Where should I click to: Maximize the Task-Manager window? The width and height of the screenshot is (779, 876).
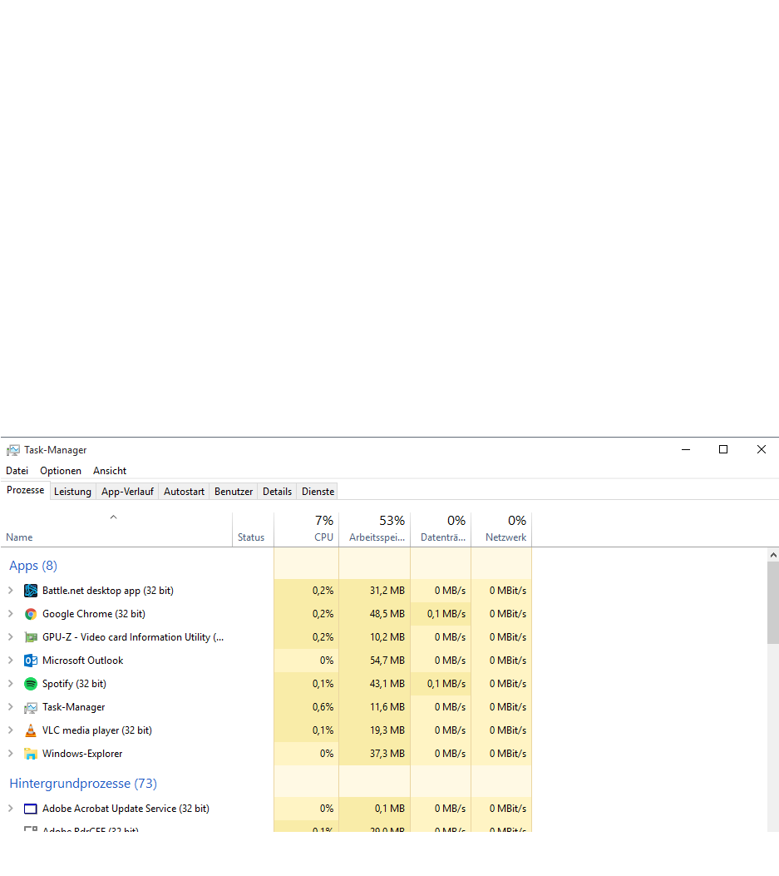[x=723, y=449]
